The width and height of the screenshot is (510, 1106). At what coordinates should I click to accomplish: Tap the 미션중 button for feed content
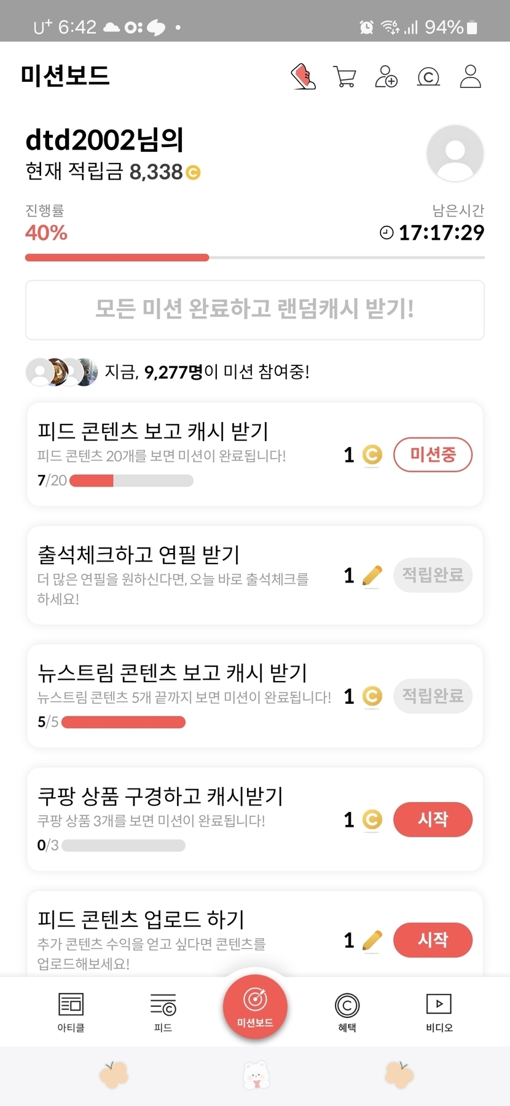point(433,455)
